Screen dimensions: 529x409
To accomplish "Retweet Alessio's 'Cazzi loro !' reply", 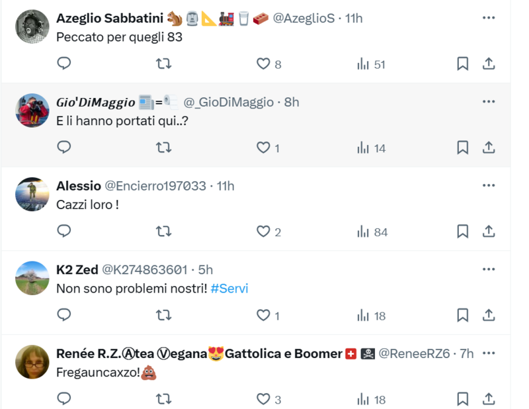I will [x=163, y=232].
